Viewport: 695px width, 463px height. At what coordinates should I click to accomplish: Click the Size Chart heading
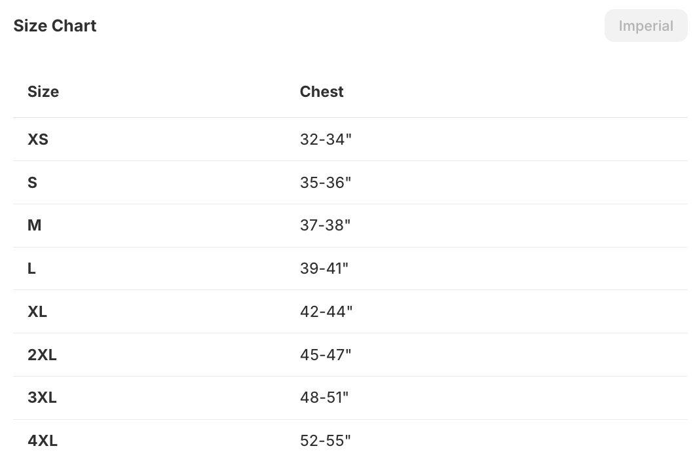tap(55, 26)
